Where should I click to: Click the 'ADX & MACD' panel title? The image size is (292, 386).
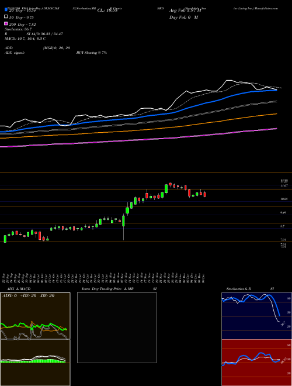point(19,289)
